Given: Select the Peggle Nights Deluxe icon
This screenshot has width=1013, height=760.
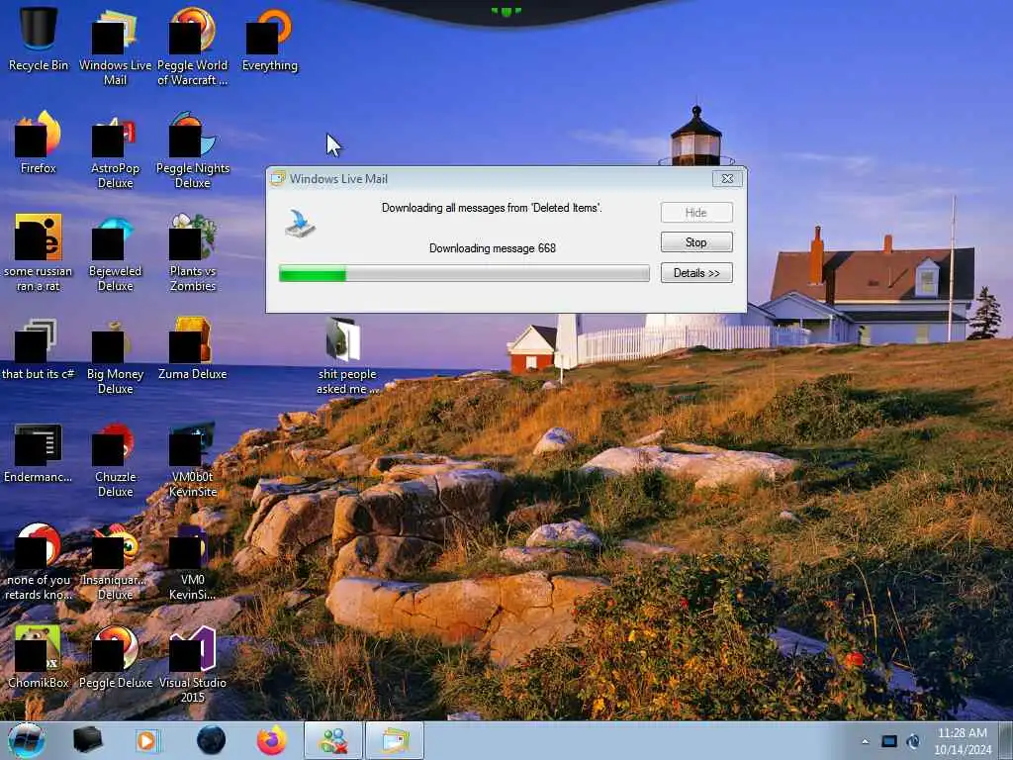Looking at the screenshot, I should tap(193, 150).
